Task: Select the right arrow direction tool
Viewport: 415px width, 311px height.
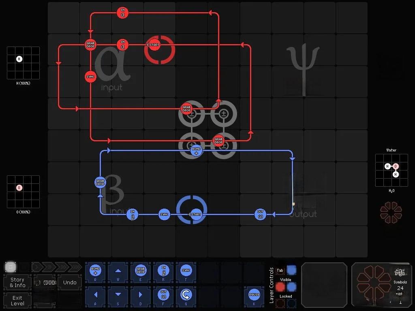Action: [141, 294]
